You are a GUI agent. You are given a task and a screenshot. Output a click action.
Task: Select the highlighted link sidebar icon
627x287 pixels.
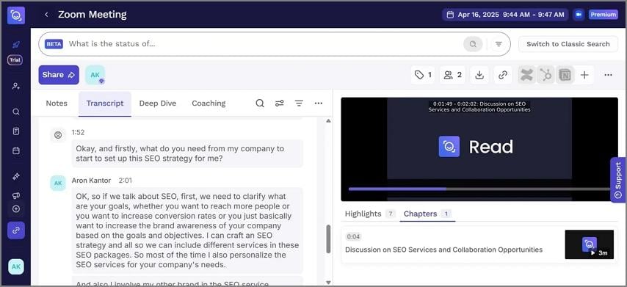(x=16, y=230)
